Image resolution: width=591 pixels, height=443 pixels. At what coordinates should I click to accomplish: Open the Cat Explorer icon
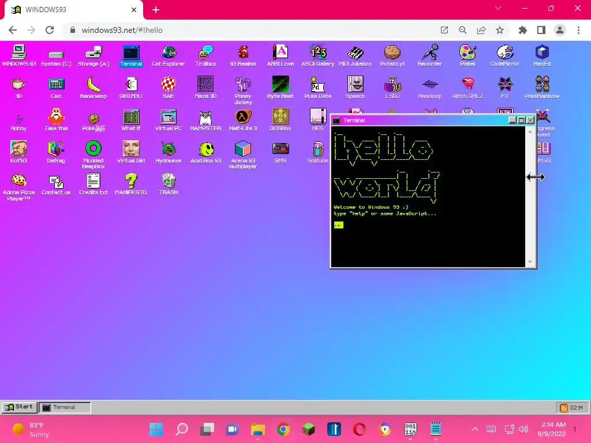pos(168,56)
